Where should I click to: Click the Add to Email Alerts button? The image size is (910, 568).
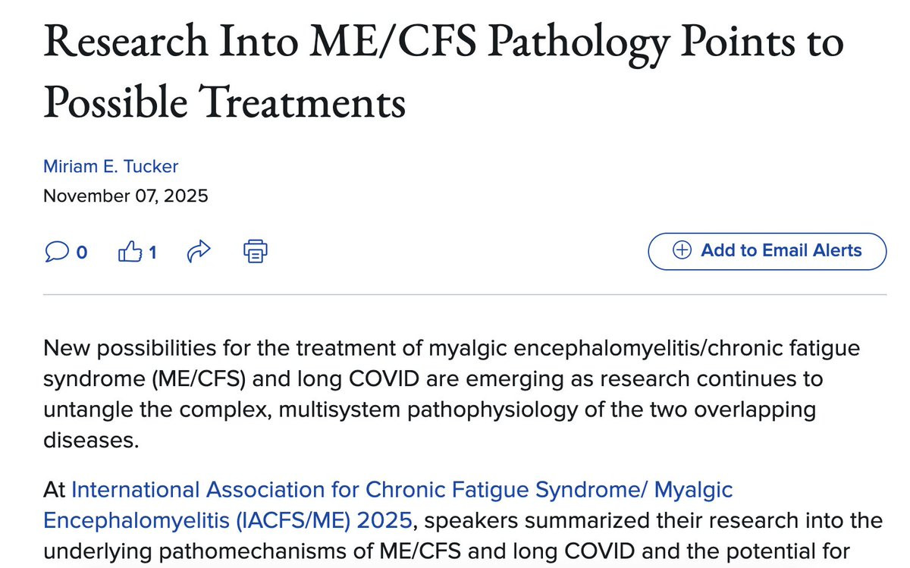767,251
